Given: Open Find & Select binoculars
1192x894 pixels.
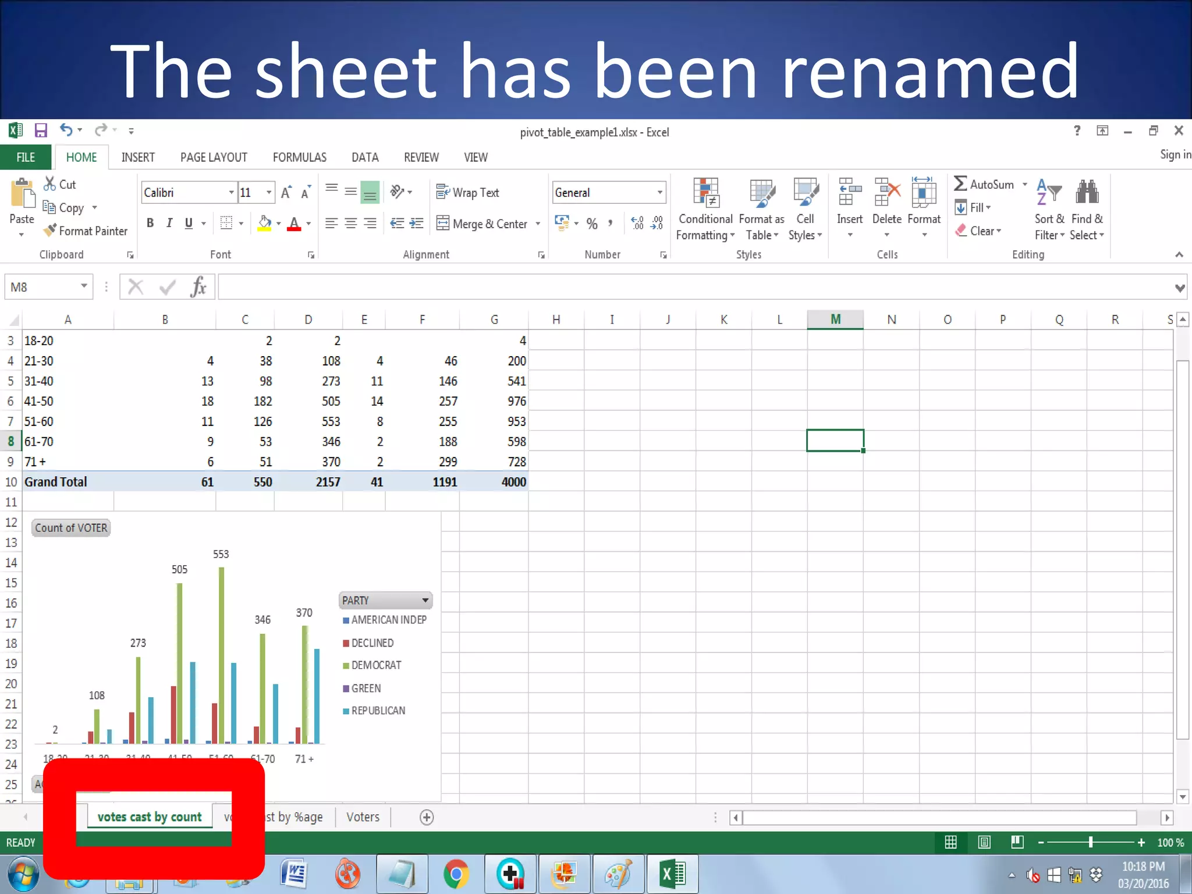Looking at the screenshot, I should click(1087, 210).
